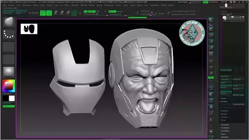Click the Frame mesh icon on right shelf

tap(211, 88)
